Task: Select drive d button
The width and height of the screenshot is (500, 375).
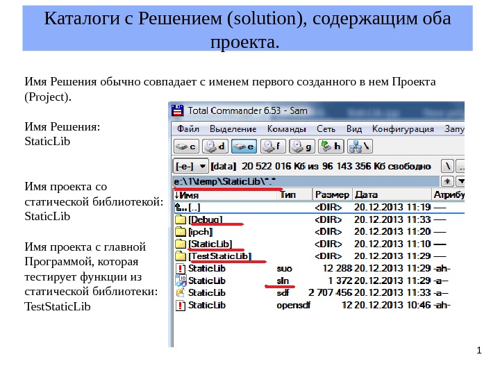Action: [x=215, y=147]
